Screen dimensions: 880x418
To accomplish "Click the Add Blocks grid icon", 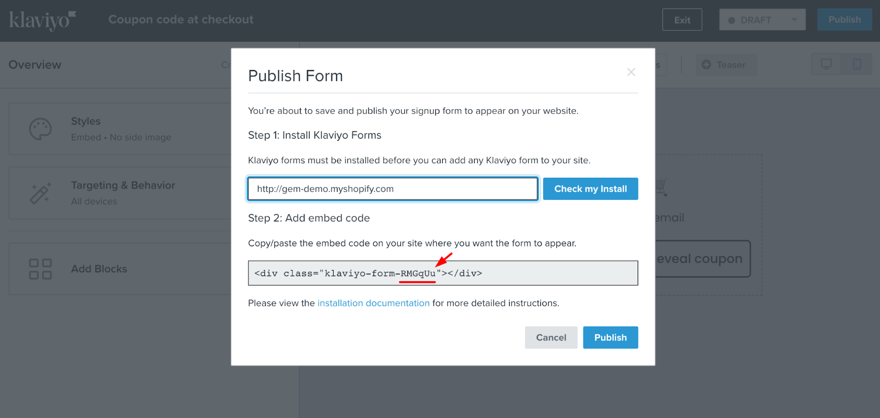I will [x=41, y=269].
